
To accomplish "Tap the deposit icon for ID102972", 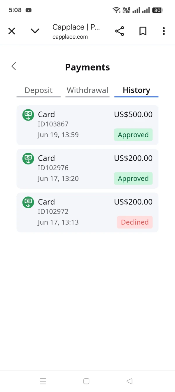I will click(x=28, y=202).
